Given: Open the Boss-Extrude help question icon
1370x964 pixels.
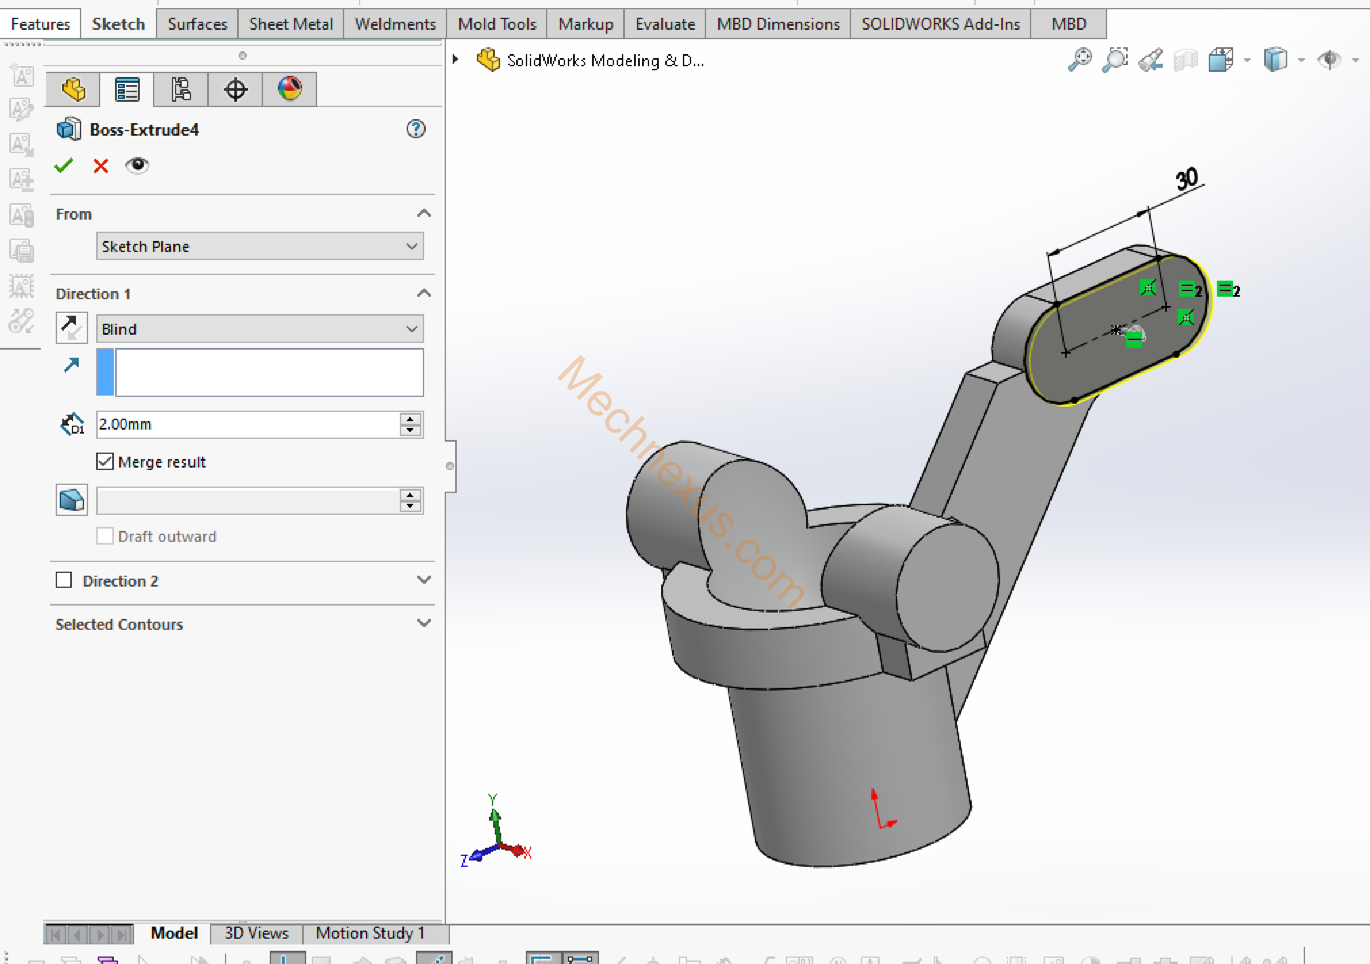Looking at the screenshot, I should [x=416, y=129].
